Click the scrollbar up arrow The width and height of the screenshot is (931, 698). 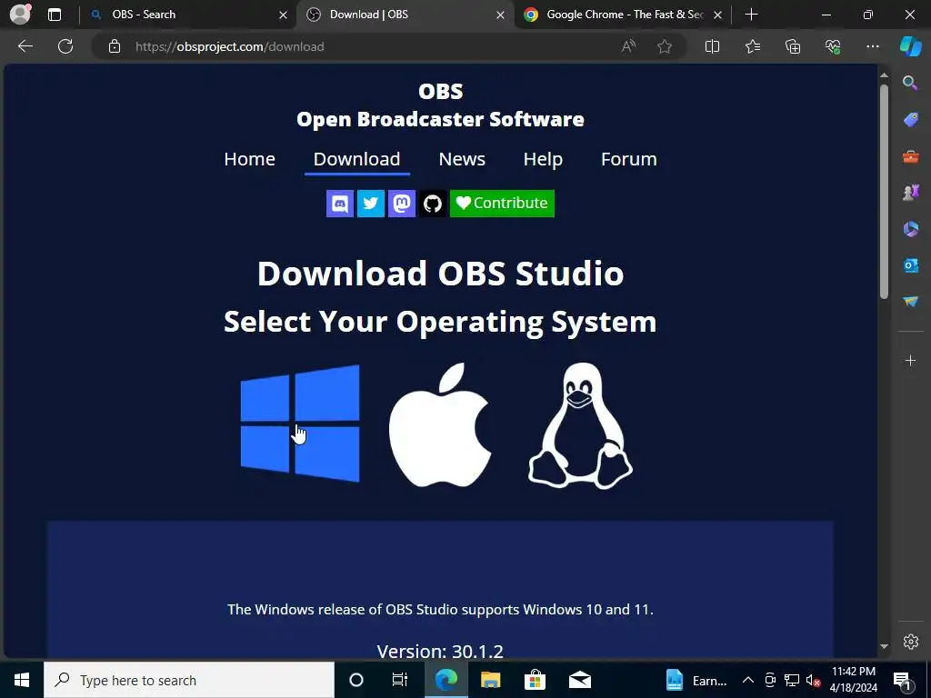(x=884, y=75)
